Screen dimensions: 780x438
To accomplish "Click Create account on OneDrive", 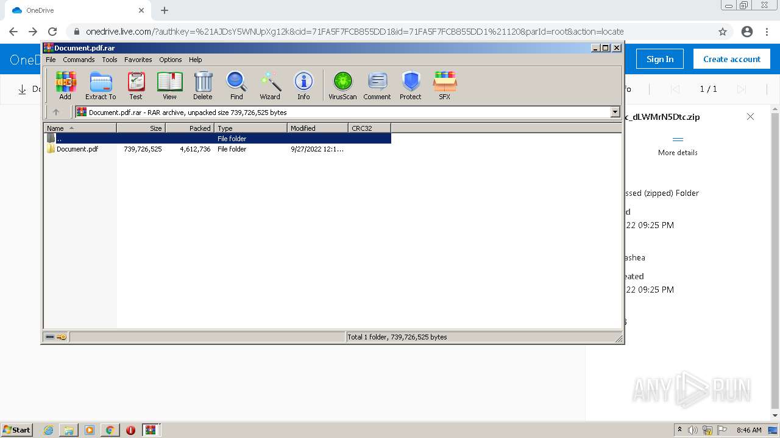I will coord(732,59).
